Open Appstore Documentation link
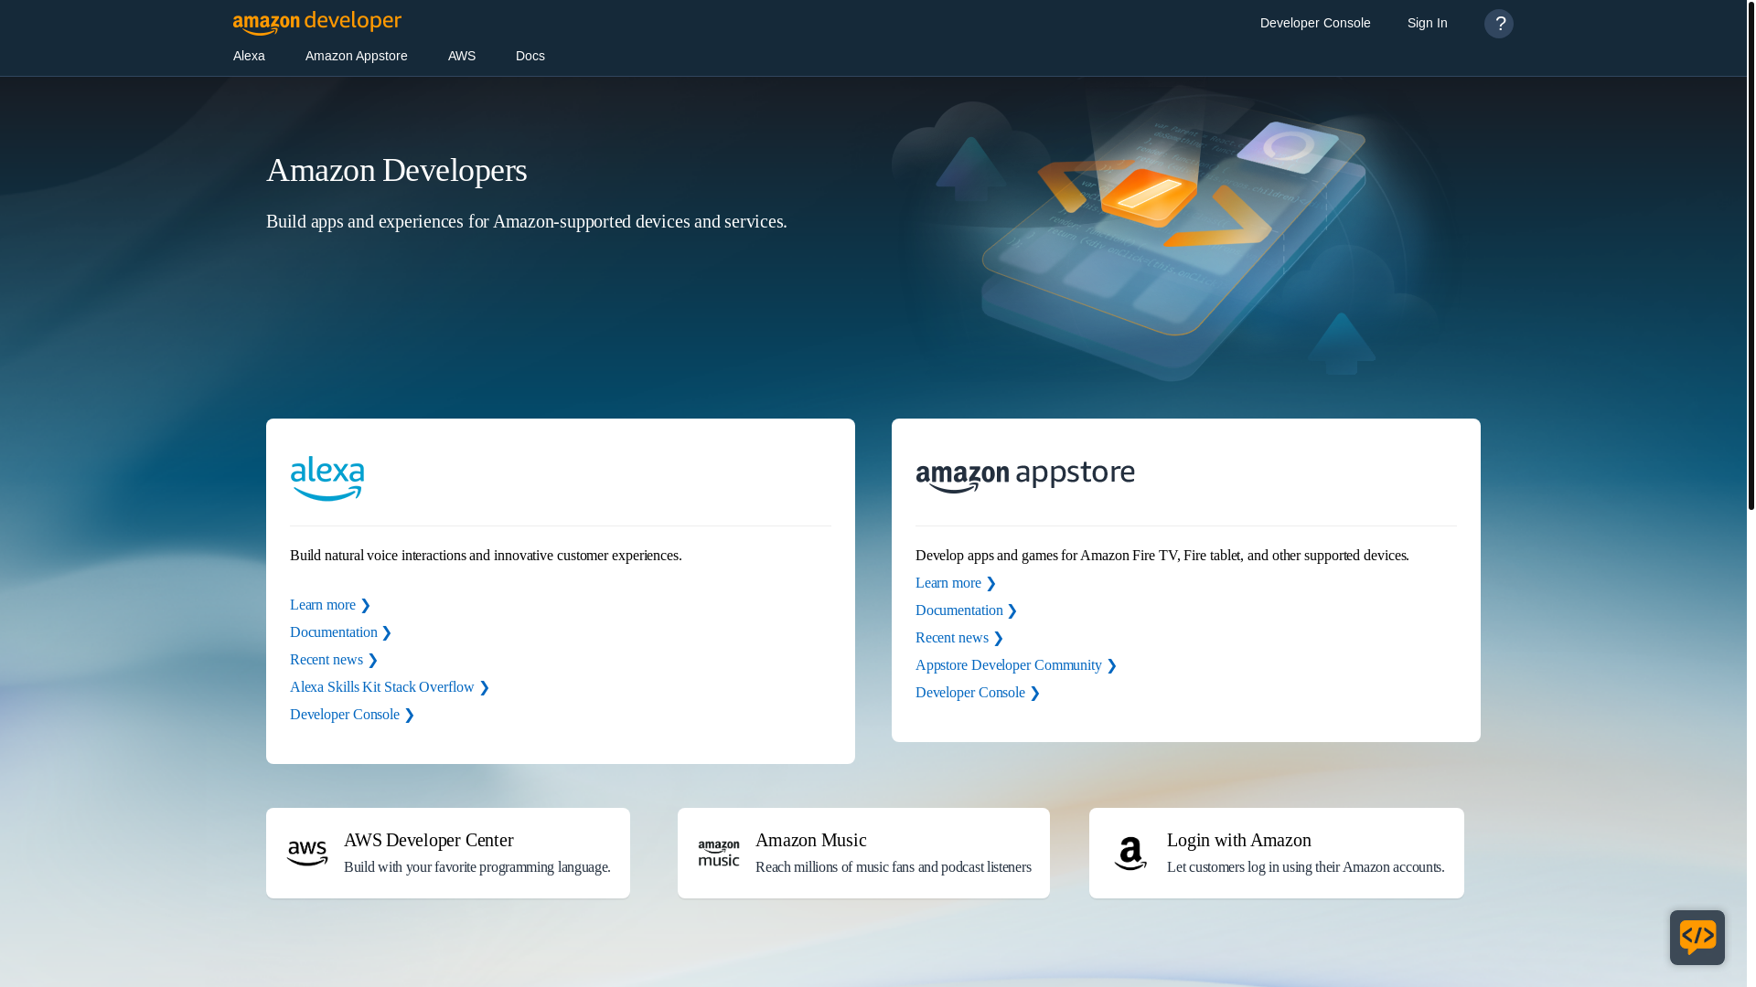 pos(967,610)
